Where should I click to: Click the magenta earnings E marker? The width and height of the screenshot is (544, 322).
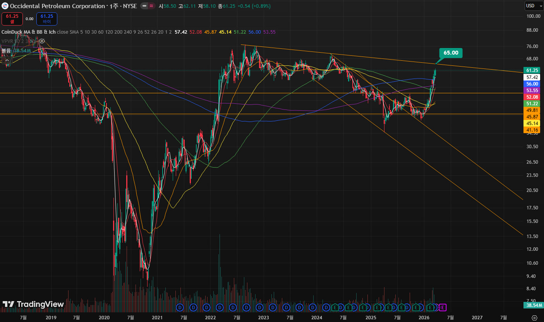pyautogui.click(x=443, y=307)
